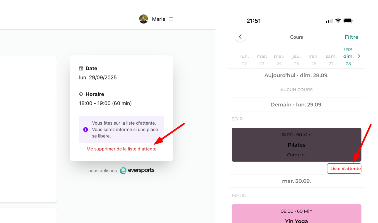This screenshot has height=223, width=378.
Task: Click the calendar icon beside Date
Action: point(81,68)
